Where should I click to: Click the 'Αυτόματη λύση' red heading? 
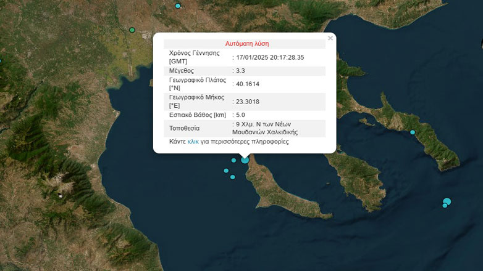pos(247,44)
